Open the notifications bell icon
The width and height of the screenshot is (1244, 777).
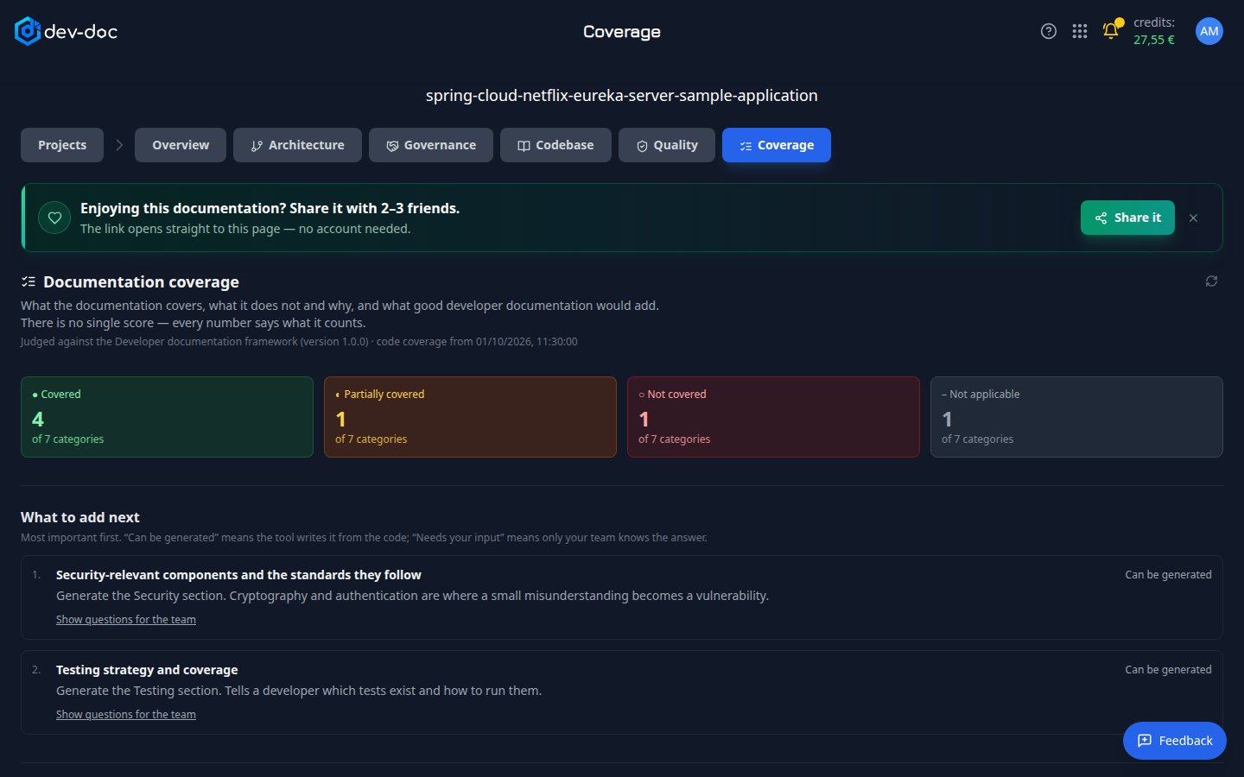coord(1111,30)
